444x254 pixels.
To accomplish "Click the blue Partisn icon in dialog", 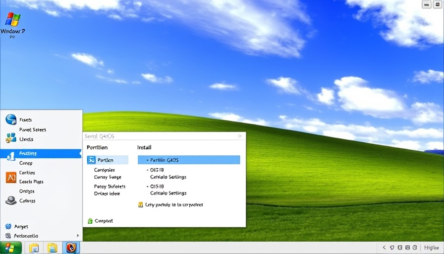I will (91, 160).
